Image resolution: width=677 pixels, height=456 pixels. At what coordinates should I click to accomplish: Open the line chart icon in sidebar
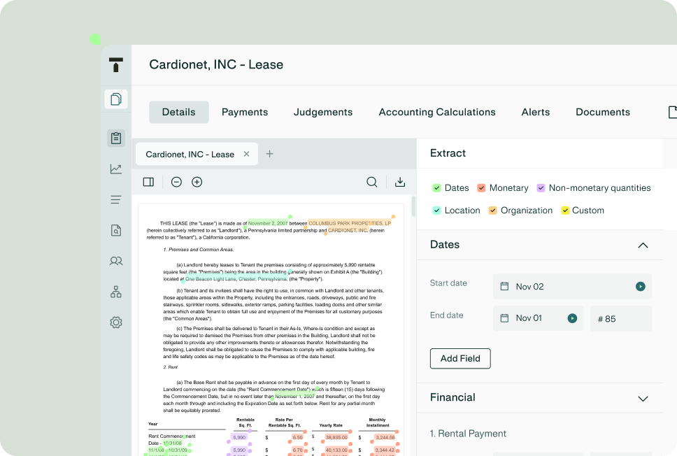pyautogui.click(x=115, y=169)
